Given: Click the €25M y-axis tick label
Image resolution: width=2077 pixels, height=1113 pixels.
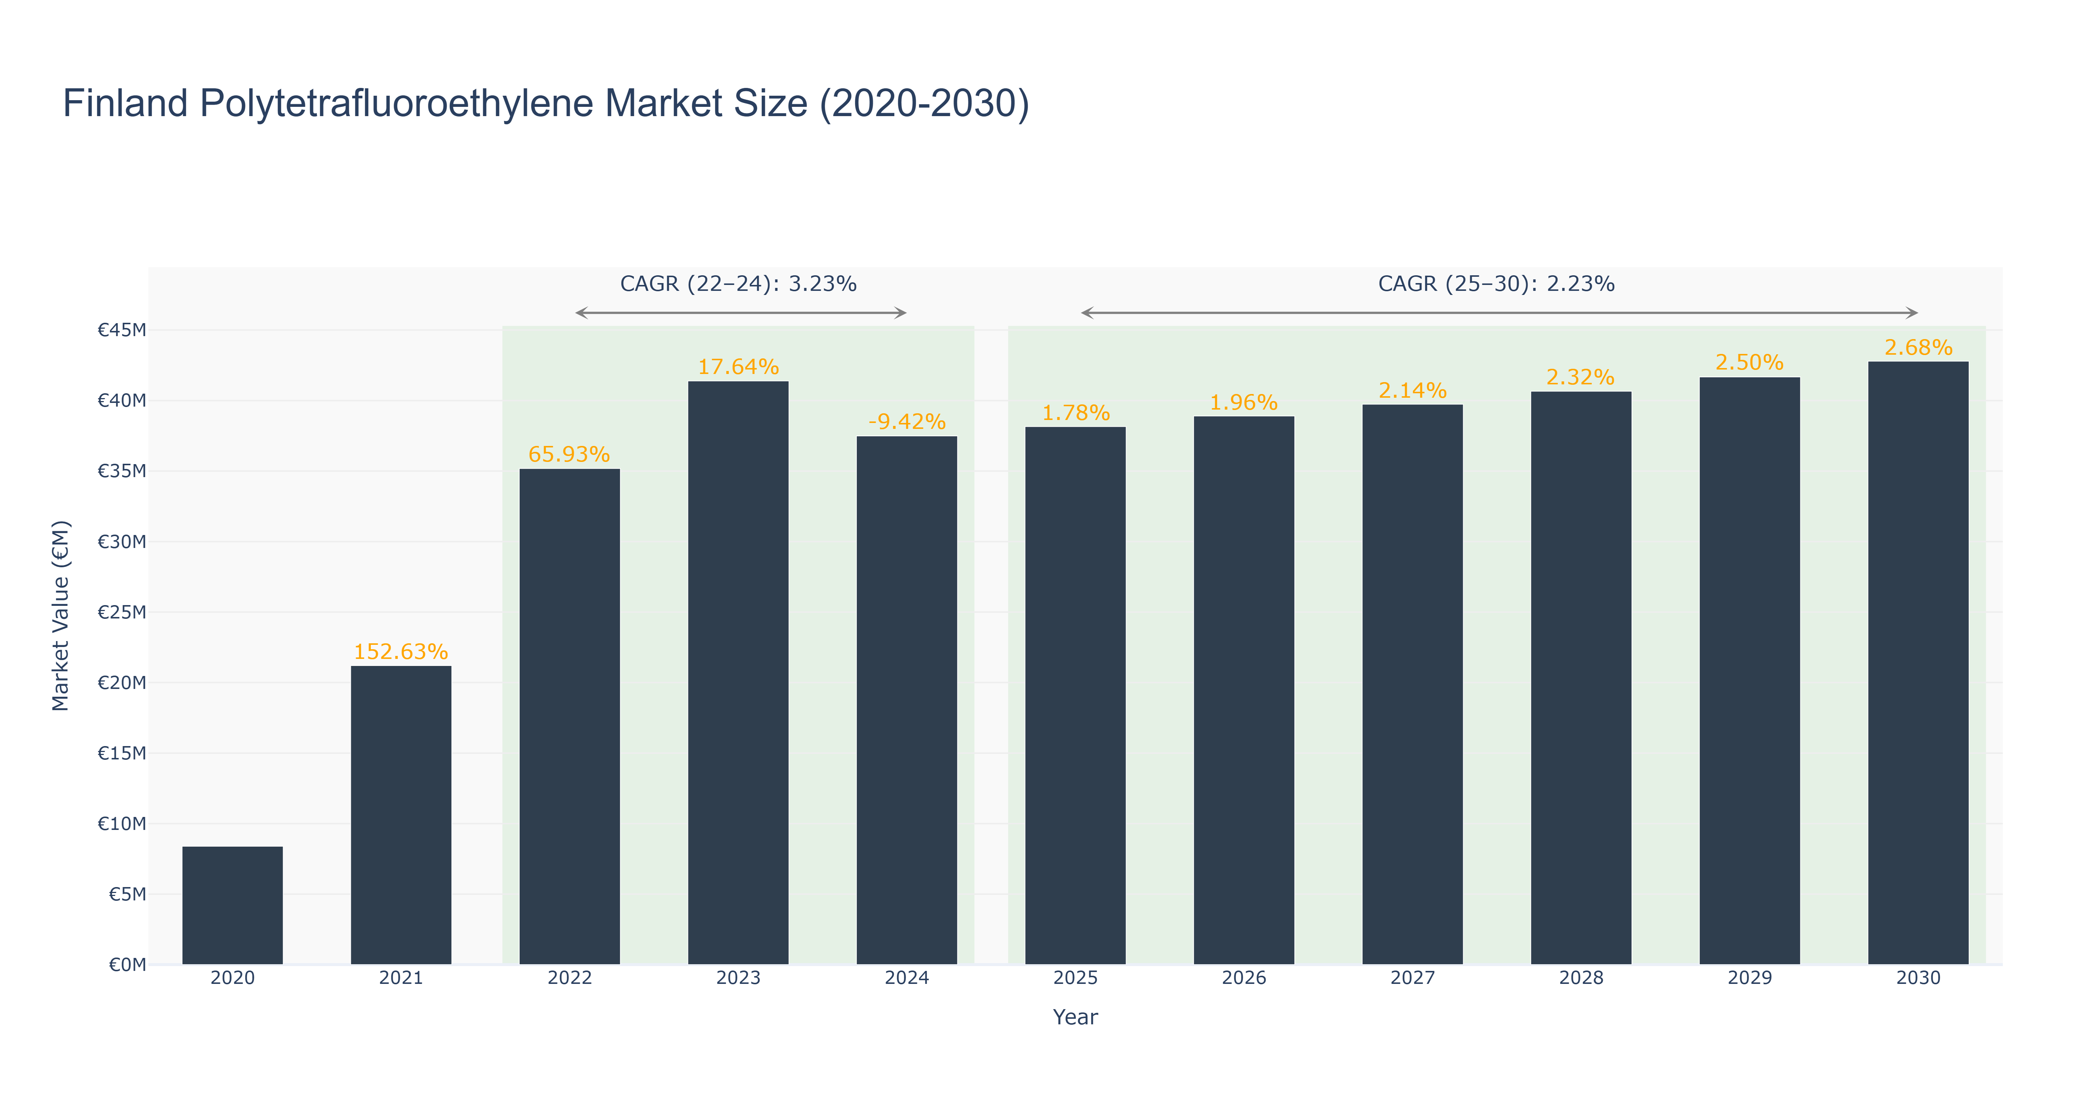Looking at the screenshot, I should tap(122, 612).
